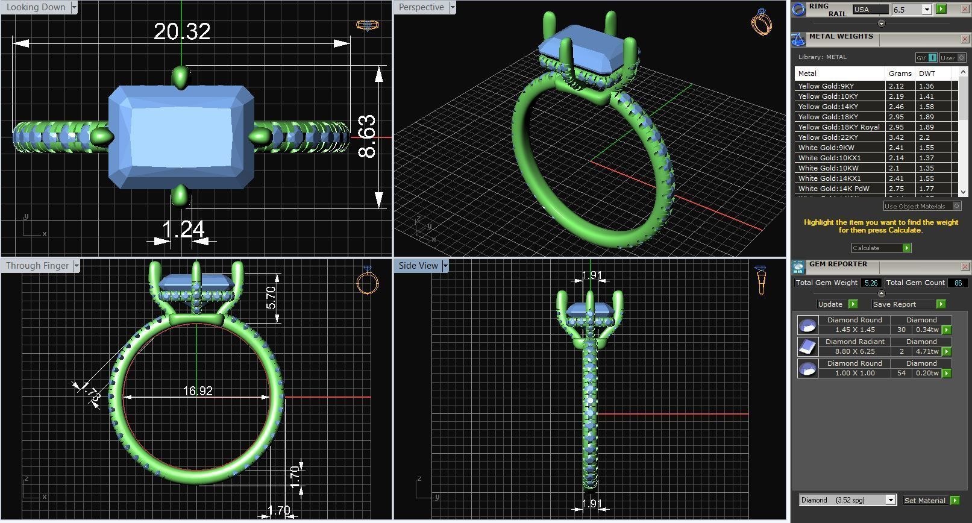The width and height of the screenshot is (972, 523).
Task: Open the Perspective viewport dropdown arrow
Action: pos(453,7)
